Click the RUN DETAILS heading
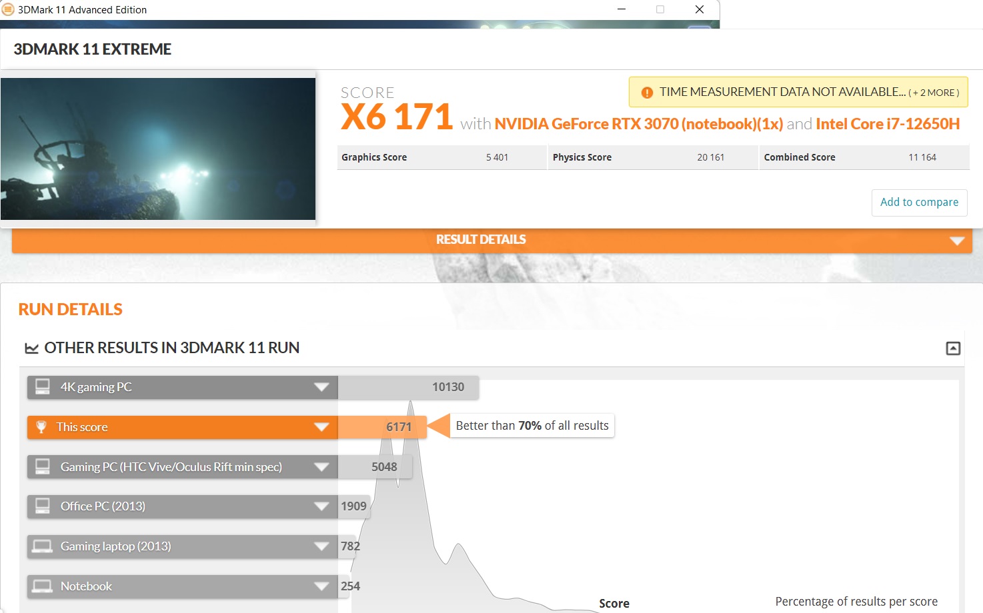The width and height of the screenshot is (983, 613). click(x=71, y=309)
